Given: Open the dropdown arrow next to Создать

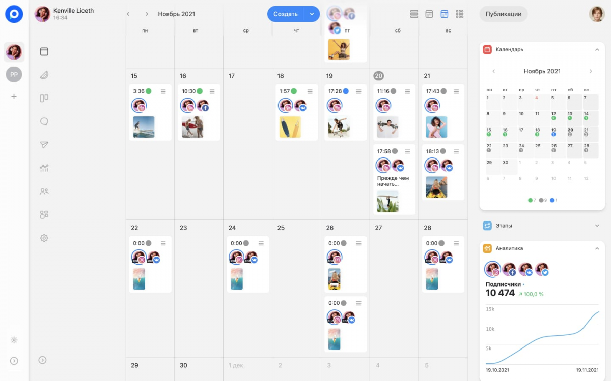Looking at the screenshot, I should click(312, 14).
